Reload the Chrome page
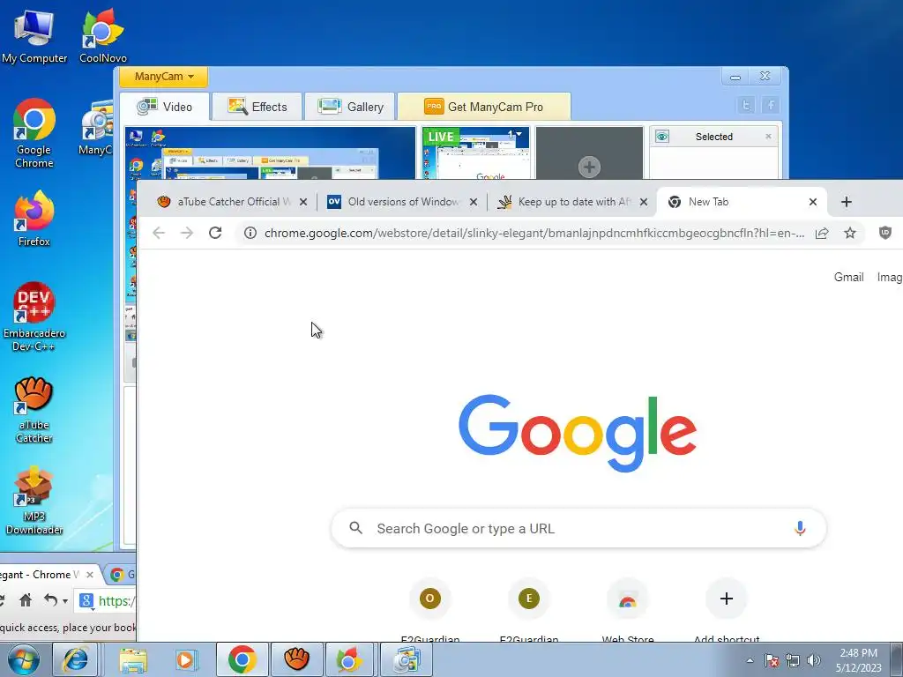Image resolution: width=903 pixels, height=677 pixels. 215,233
